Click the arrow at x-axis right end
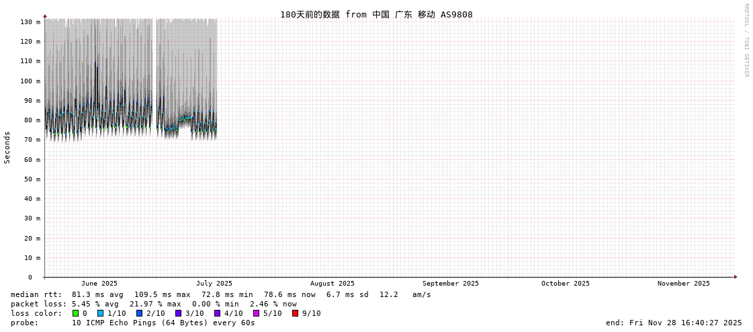Viewport: 753px width, 332px height. 736,277
